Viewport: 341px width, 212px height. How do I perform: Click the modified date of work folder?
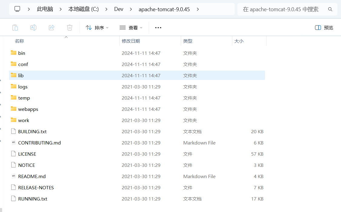pyautogui.click(x=141, y=121)
